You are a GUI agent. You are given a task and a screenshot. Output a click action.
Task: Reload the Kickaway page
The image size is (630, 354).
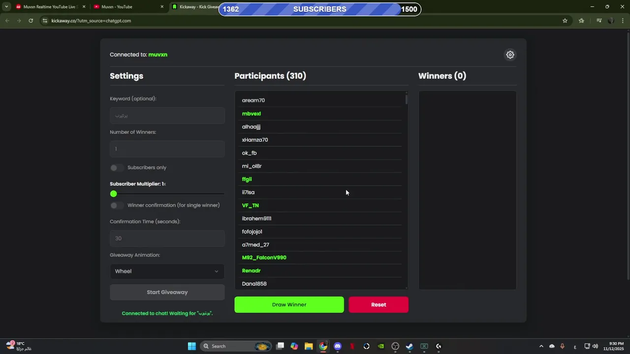tap(31, 21)
